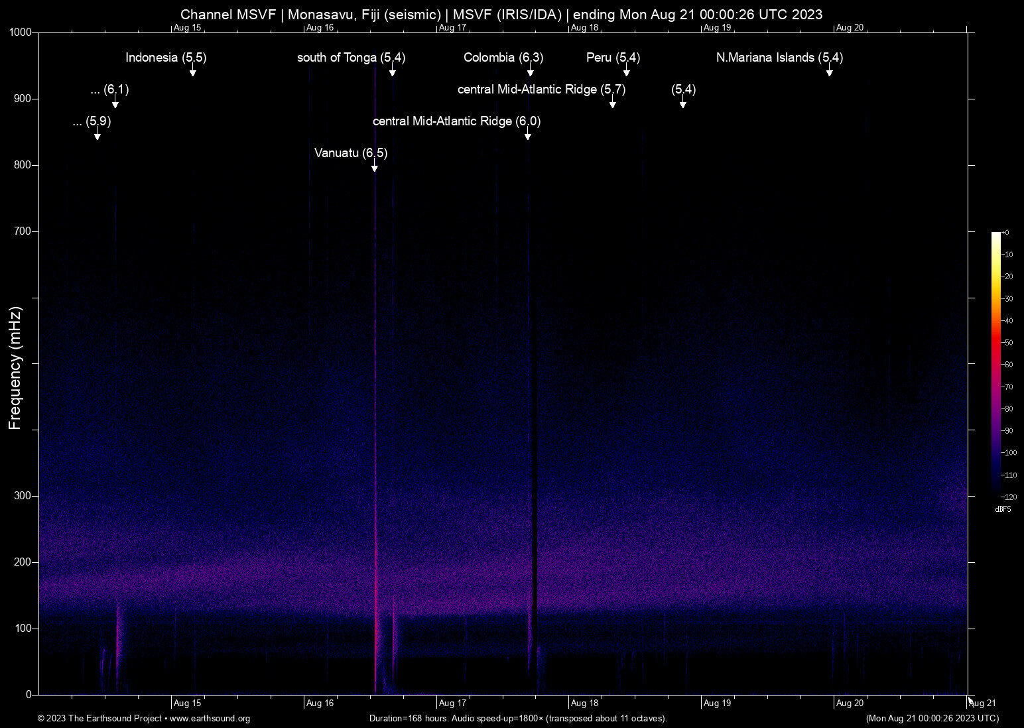Screen dimensions: 1024x728
Task: Click Aug 19 on the bottom time axis
Action: tap(718, 703)
